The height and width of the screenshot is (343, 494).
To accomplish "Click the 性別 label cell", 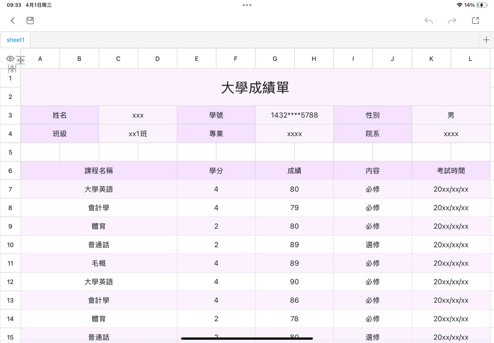I will (373, 115).
